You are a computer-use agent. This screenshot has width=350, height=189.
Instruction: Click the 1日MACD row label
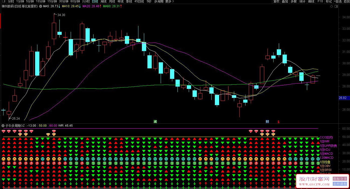coord(326,154)
